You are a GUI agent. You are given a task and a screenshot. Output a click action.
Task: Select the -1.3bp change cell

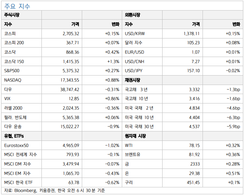(233, 89)
